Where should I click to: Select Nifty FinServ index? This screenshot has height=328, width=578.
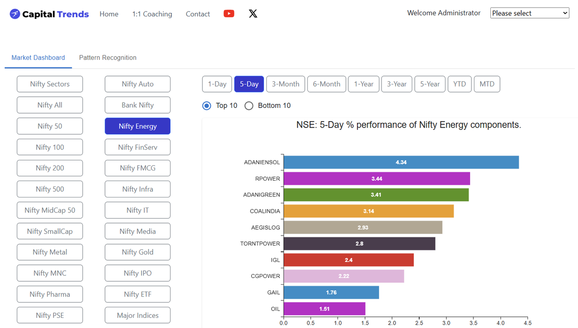(x=138, y=147)
